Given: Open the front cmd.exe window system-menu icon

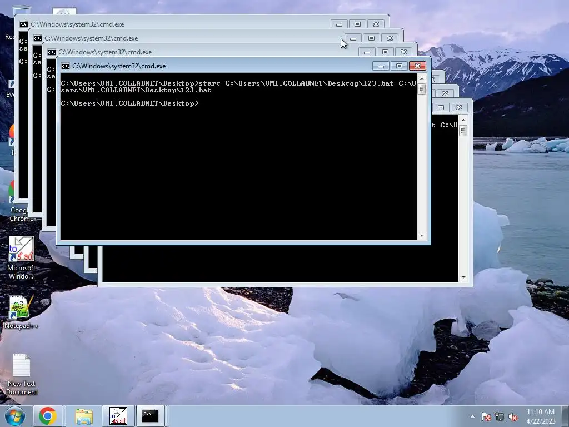Looking at the screenshot, I should [66, 66].
